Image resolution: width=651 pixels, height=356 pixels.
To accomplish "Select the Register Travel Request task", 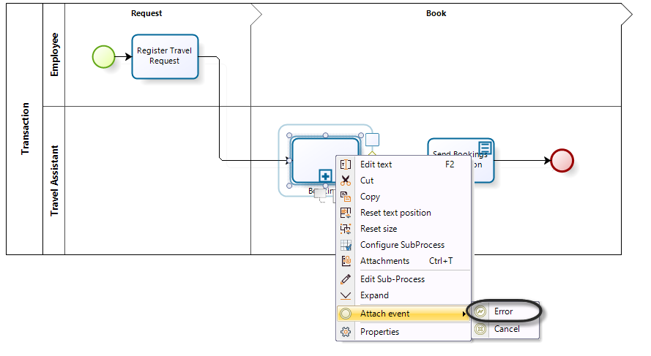I will [x=165, y=56].
